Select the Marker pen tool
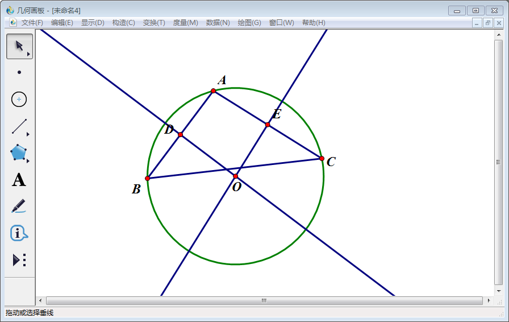 point(19,206)
